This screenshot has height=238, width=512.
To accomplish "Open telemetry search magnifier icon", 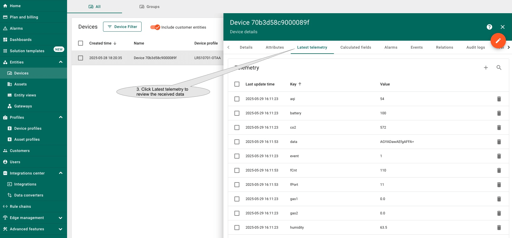I will (x=499, y=68).
